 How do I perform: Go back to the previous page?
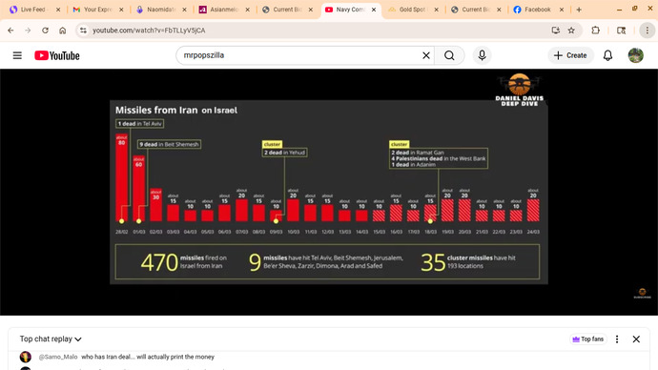(x=10, y=31)
